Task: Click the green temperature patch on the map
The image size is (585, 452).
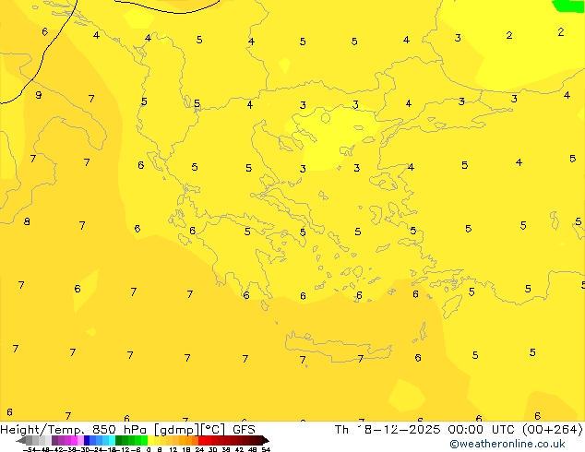Action: click(x=568, y=6)
